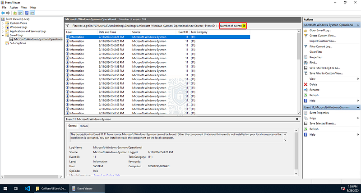Click the blue Help toolbar icon

[27, 13]
